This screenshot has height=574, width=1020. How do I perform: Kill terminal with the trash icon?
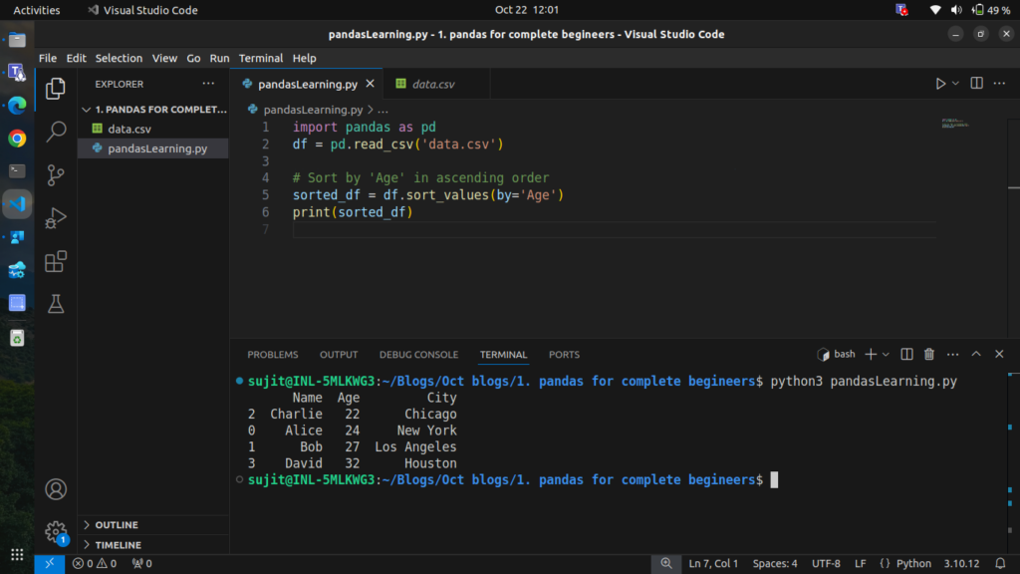[x=929, y=354]
